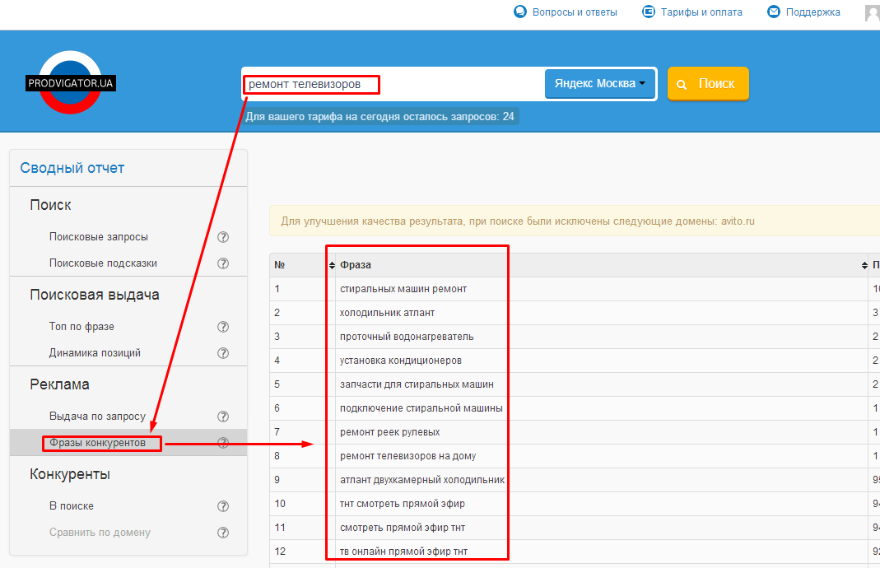Click help icon beside Динамика позиций
Screen dimensions: 880x568
click(x=222, y=353)
